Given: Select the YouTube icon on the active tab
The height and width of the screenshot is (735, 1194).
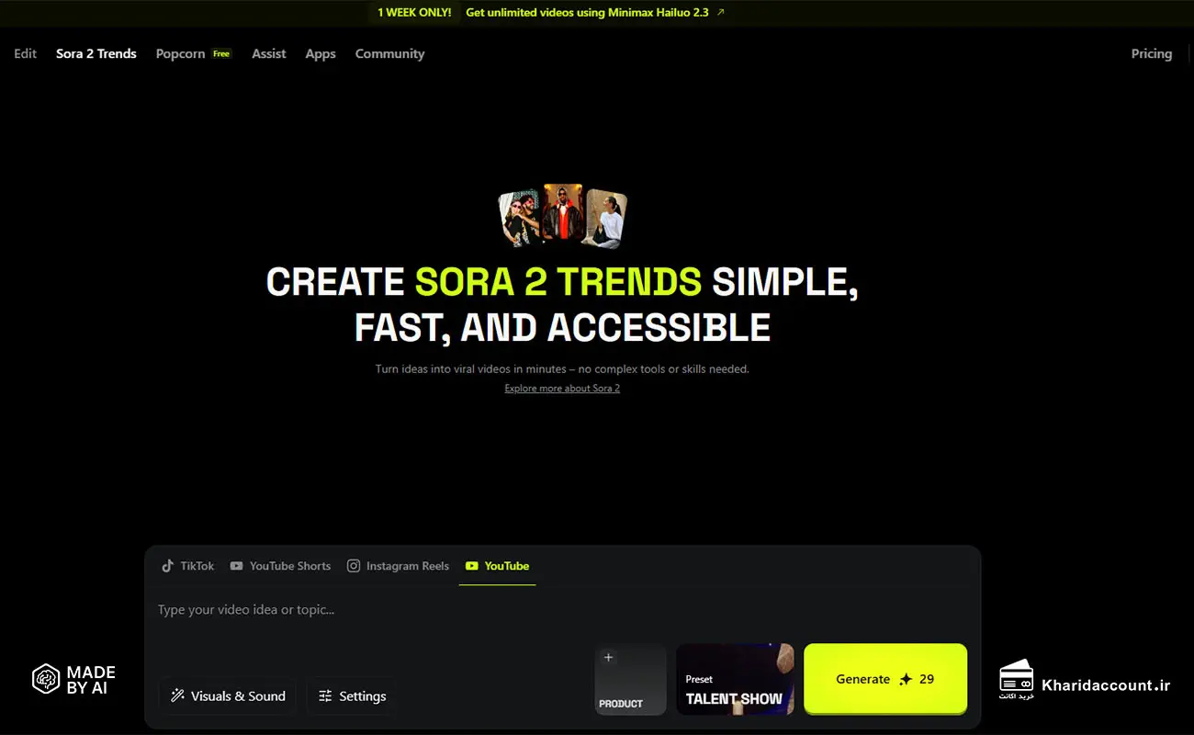Looking at the screenshot, I should click(x=472, y=566).
